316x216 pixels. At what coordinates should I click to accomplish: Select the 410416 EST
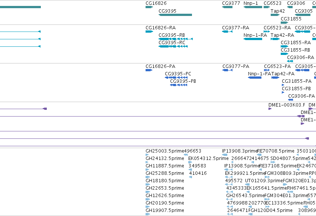point(190,177)
